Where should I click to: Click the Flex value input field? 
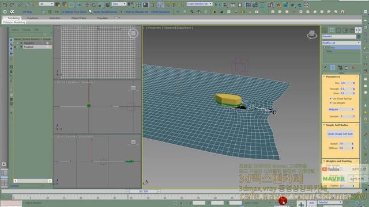[346, 83]
